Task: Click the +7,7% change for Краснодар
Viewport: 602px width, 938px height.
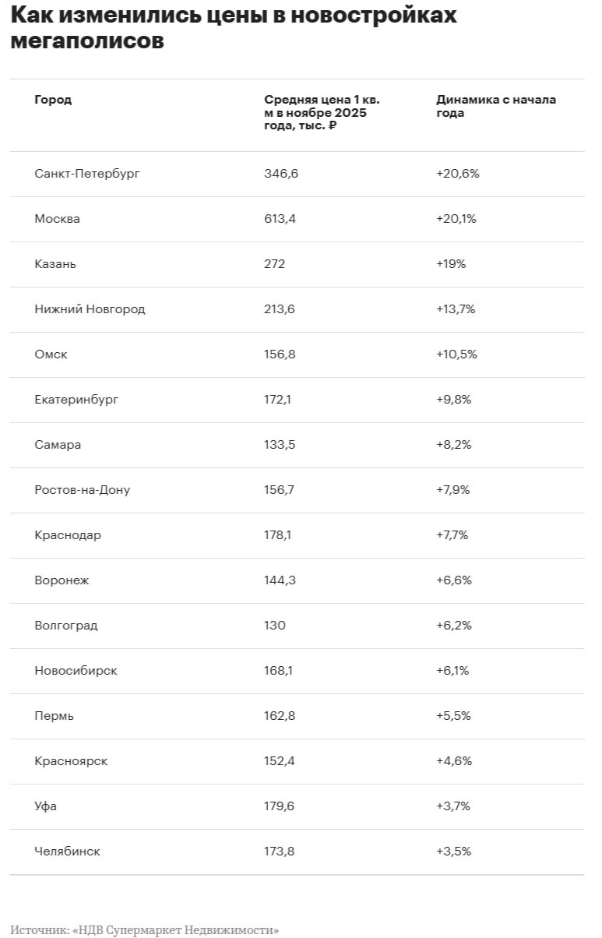Action: (x=452, y=535)
